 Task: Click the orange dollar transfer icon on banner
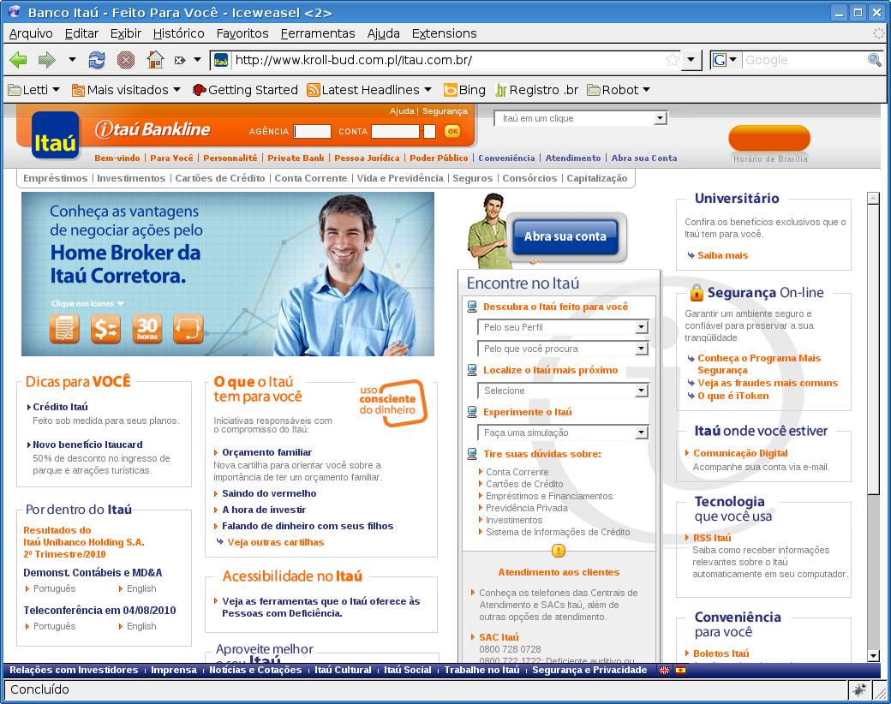105,328
